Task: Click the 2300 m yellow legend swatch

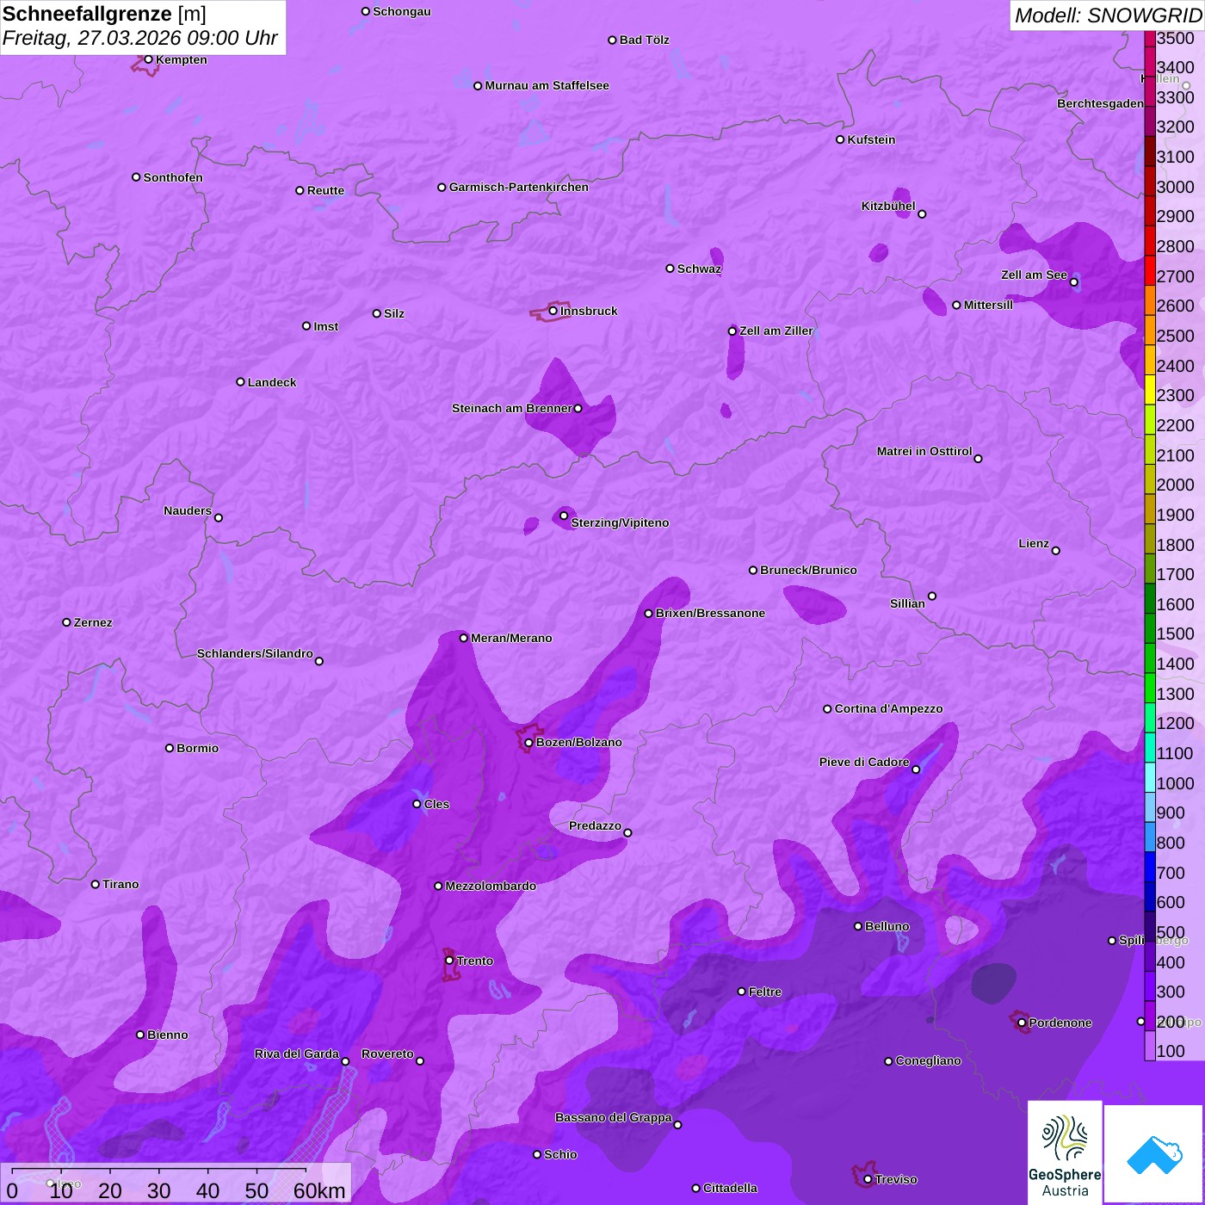Action: click(x=1150, y=389)
